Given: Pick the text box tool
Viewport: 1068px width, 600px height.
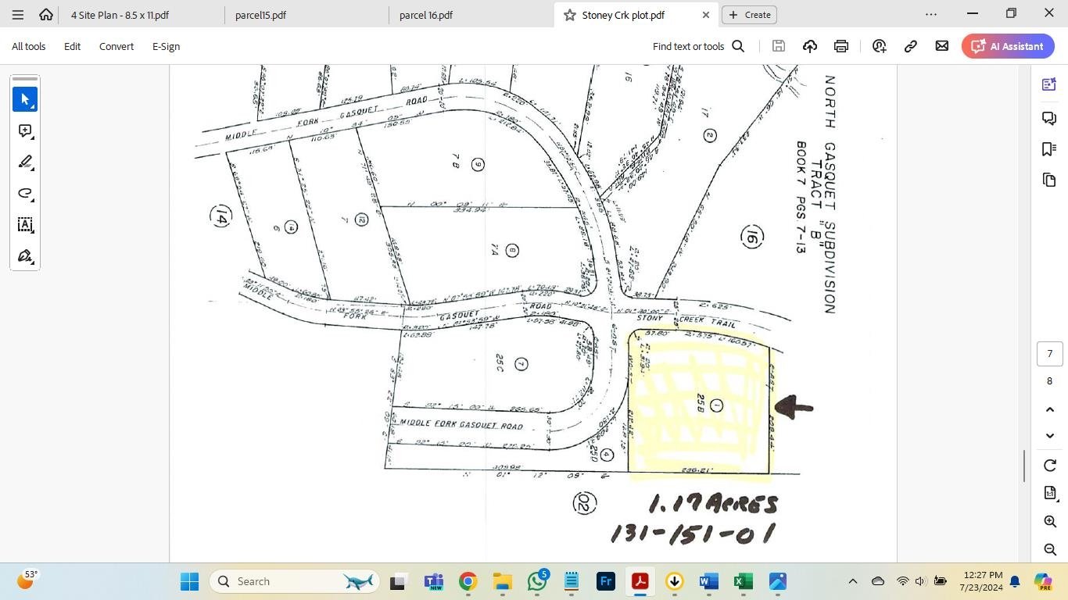Looking at the screenshot, I should [x=25, y=225].
